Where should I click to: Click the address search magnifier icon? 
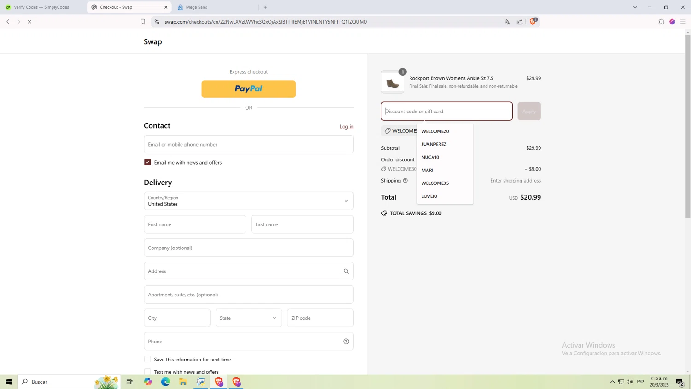point(346,271)
